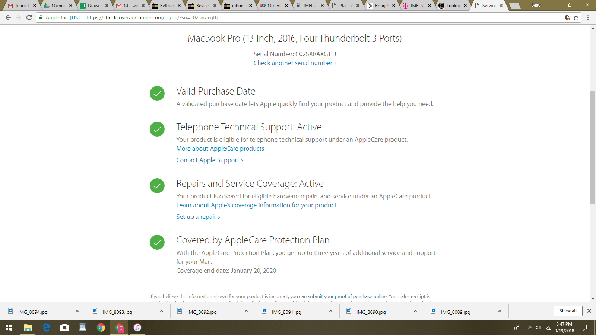The image size is (596, 335).
Task: Close the active Service tab
Action: (x=501, y=6)
